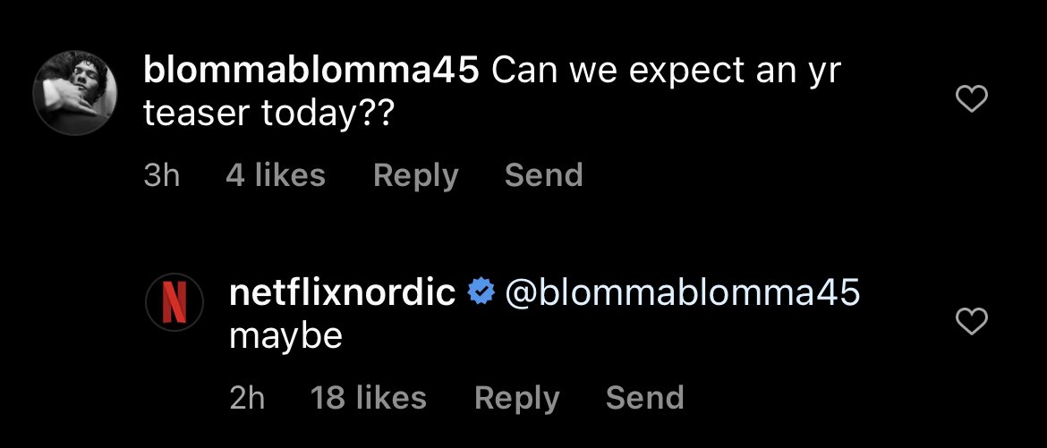Open the Netflix logo avatar
1047x448 pixels.
tap(174, 302)
